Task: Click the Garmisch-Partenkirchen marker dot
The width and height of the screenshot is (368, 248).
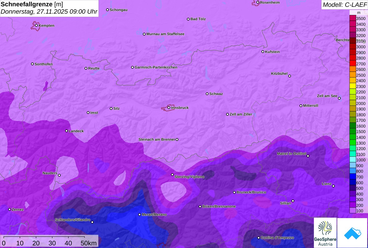Action: click(132, 67)
